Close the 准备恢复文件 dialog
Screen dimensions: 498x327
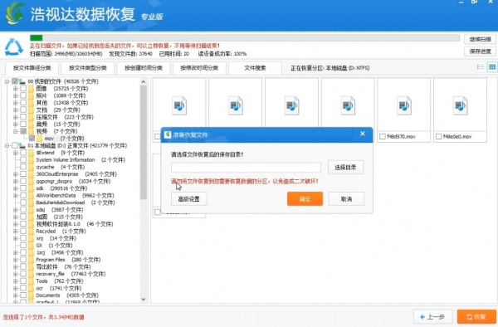363,134
